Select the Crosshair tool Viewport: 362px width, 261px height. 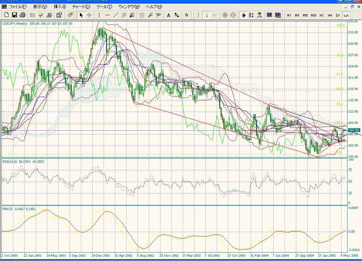coord(89,15)
